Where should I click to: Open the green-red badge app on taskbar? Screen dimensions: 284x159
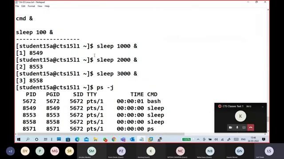click(105, 140)
